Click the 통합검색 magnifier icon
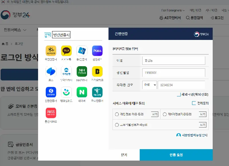 click(x=188, y=18)
